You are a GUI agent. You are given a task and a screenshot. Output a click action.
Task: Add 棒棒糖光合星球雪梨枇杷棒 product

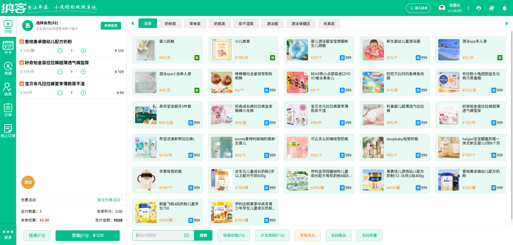(243, 82)
